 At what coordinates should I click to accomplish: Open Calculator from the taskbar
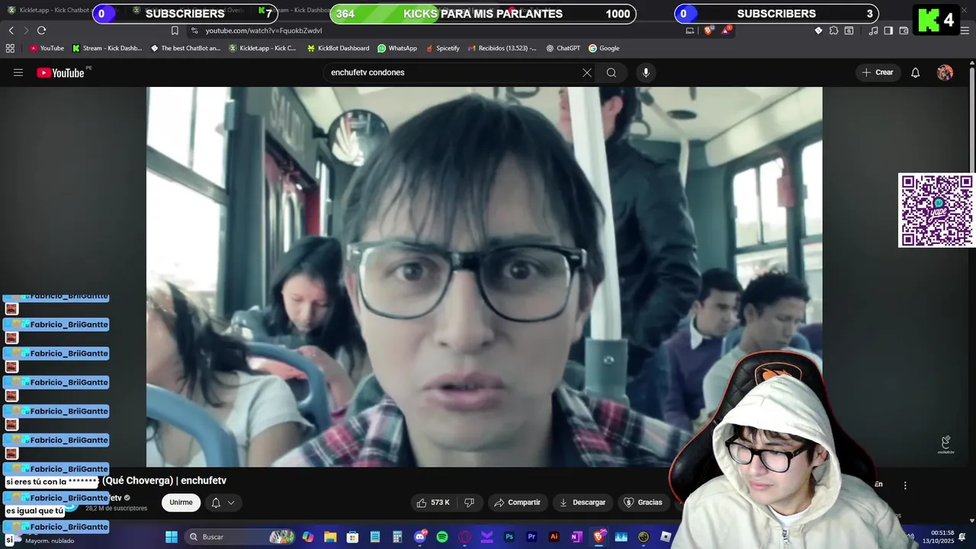coord(397,537)
